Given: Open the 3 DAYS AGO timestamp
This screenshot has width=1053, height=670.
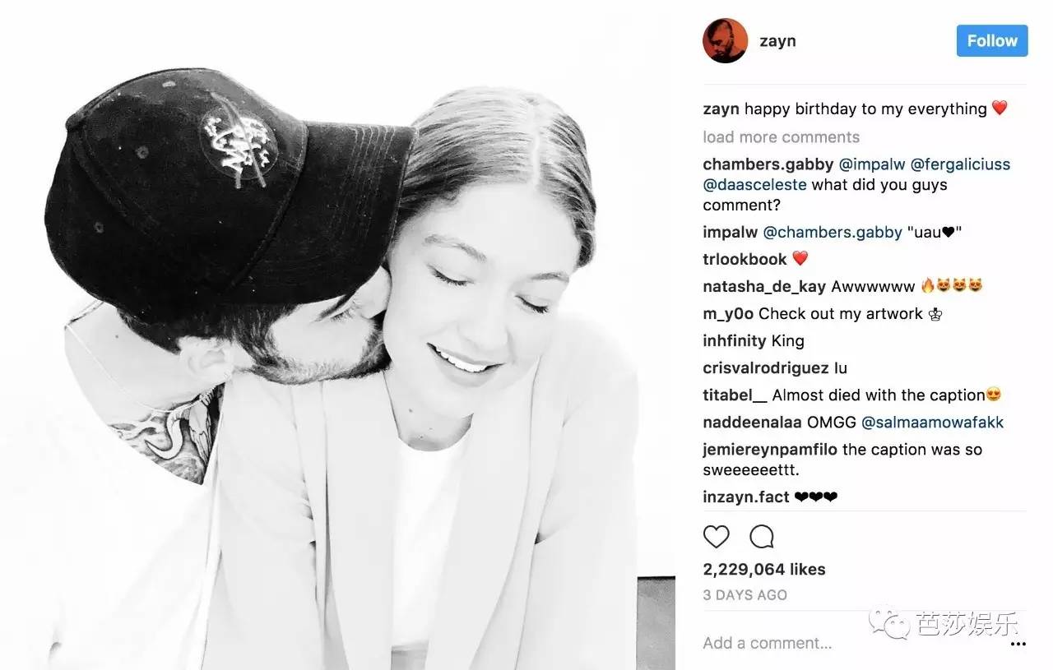Looking at the screenshot, I should tap(745, 594).
